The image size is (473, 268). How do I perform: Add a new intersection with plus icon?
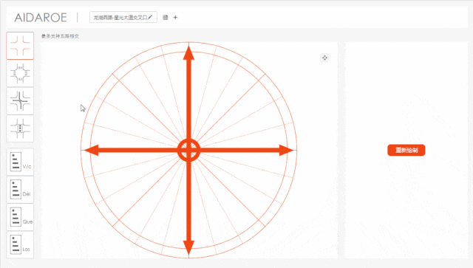[175, 17]
